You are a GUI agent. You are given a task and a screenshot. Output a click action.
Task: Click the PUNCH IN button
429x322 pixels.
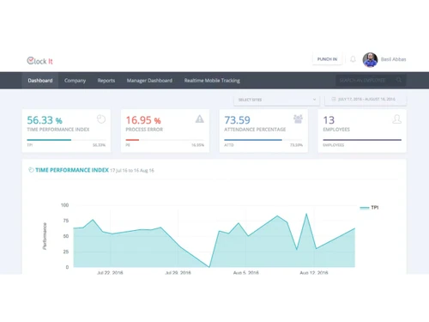point(327,59)
